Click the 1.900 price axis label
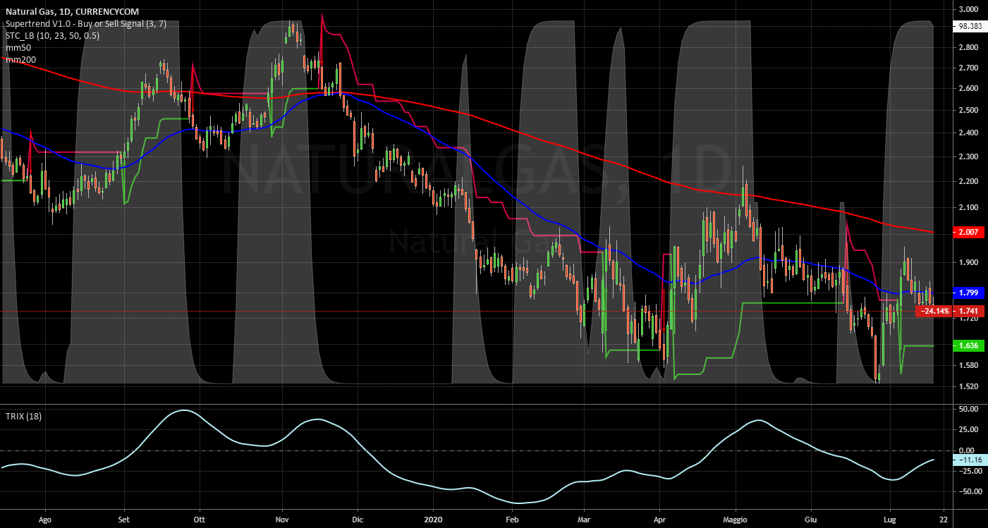This screenshot has width=988, height=528. [968, 263]
